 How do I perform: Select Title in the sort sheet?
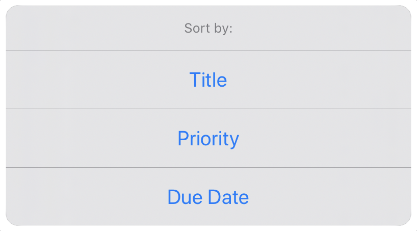pyautogui.click(x=208, y=80)
